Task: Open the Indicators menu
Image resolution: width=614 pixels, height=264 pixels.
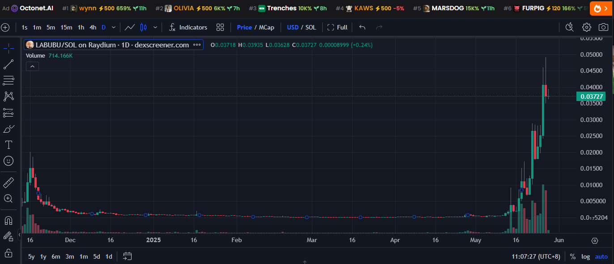Action: click(188, 27)
